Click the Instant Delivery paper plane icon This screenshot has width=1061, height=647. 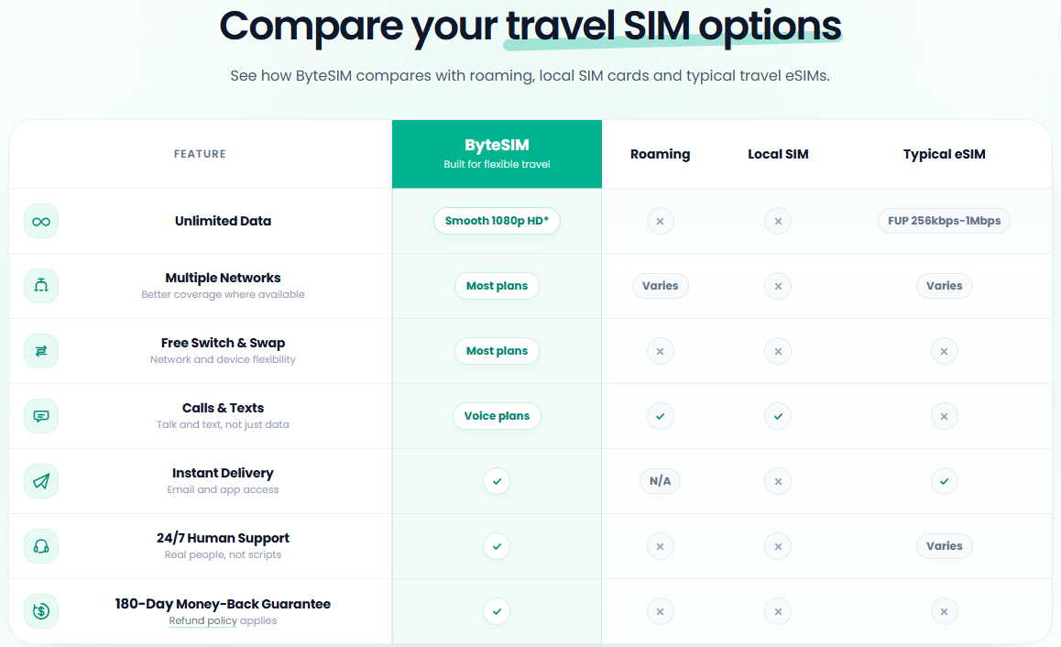tap(41, 481)
